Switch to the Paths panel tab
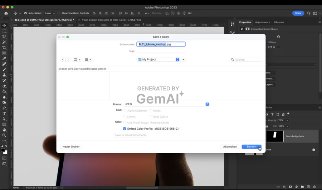The height and width of the screenshot is (190, 322). tap(269, 107)
